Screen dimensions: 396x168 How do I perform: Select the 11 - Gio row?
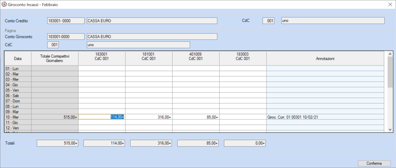pyautogui.click(x=18, y=122)
